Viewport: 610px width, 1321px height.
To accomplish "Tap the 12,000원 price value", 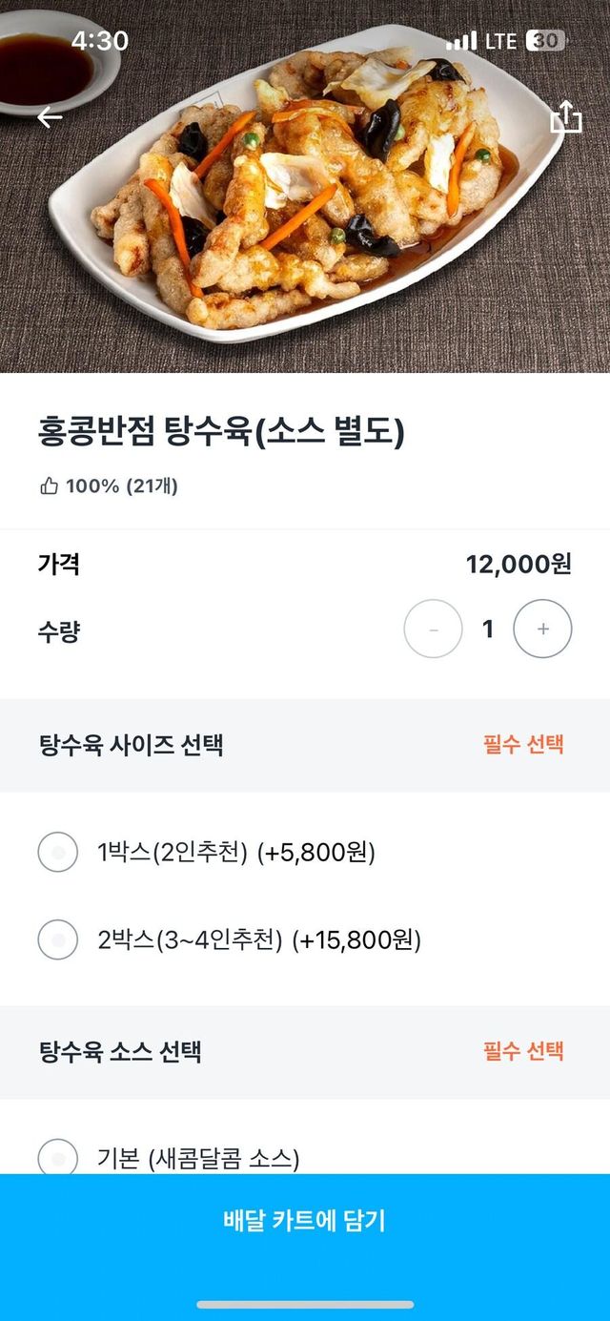I will pyautogui.click(x=518, y=565).
